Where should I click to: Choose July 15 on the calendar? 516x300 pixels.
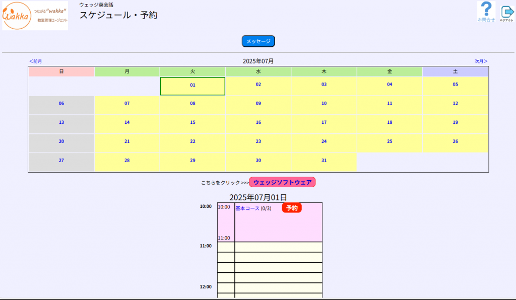click(192, 123)
